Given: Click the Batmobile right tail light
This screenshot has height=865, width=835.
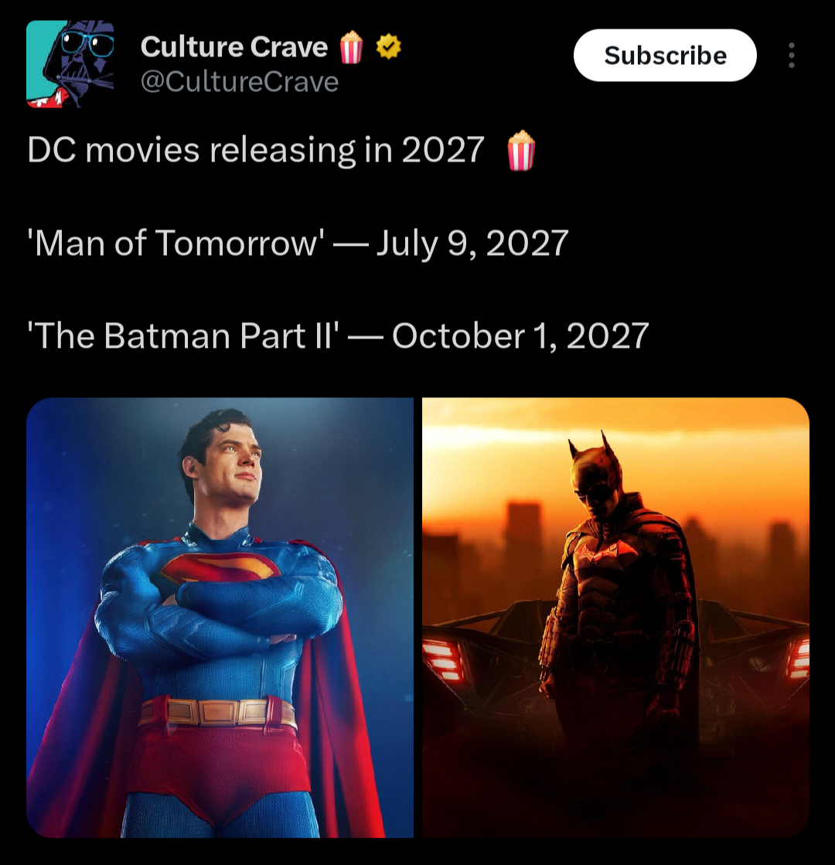Looking at the screenshot, I should tap(799, 659).
